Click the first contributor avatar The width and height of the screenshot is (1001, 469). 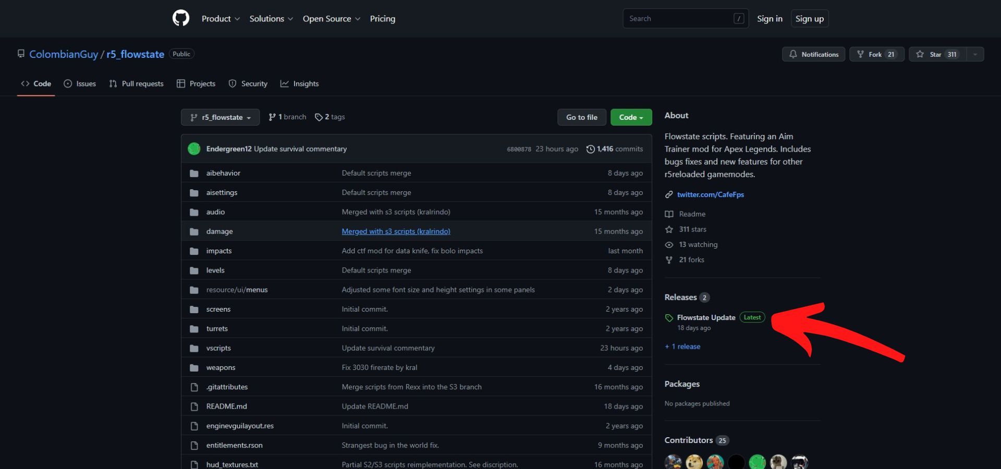tap(673, 462)
